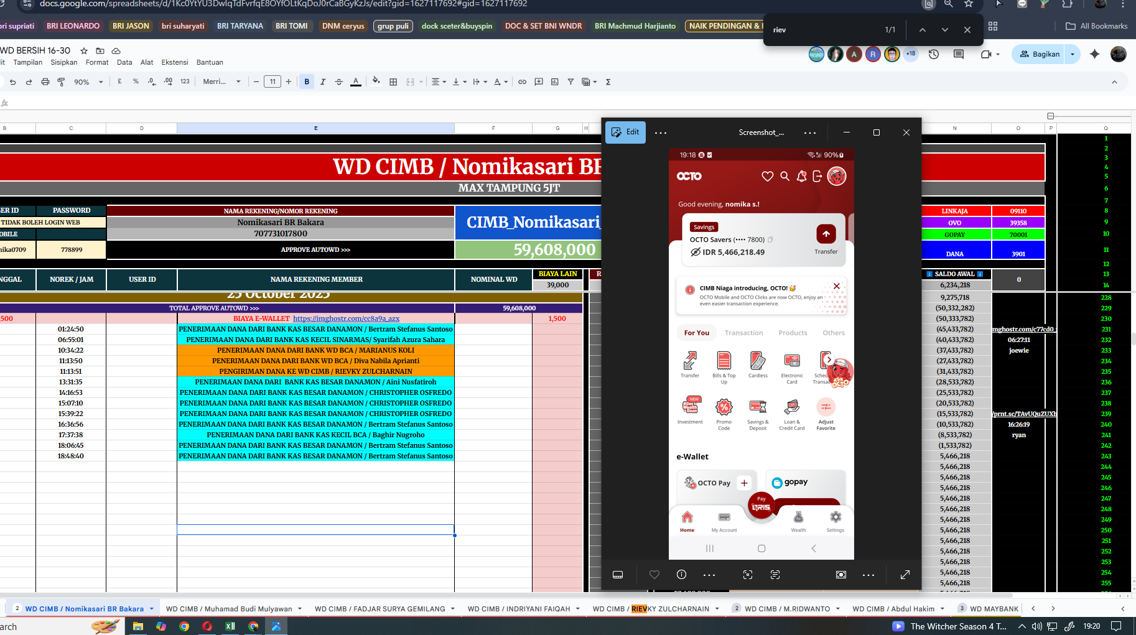Switch to WD CIMB / FADJAR SURYA GEMILANG sheet
Viewport: 1136px width, 635px height.
click(379, 609)
